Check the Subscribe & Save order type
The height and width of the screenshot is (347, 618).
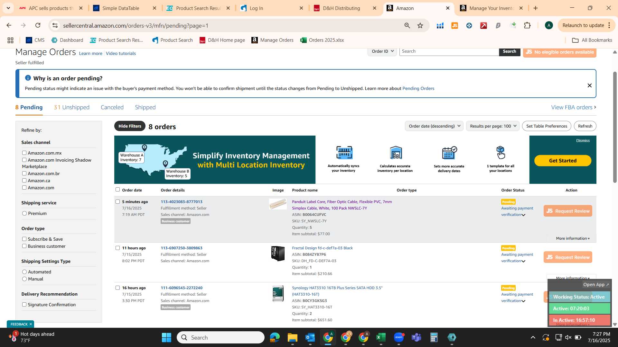[x=24, y=239]
